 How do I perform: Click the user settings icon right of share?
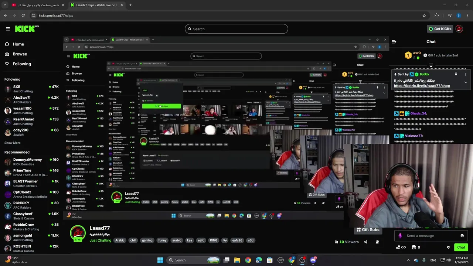[x=377, y=242]
